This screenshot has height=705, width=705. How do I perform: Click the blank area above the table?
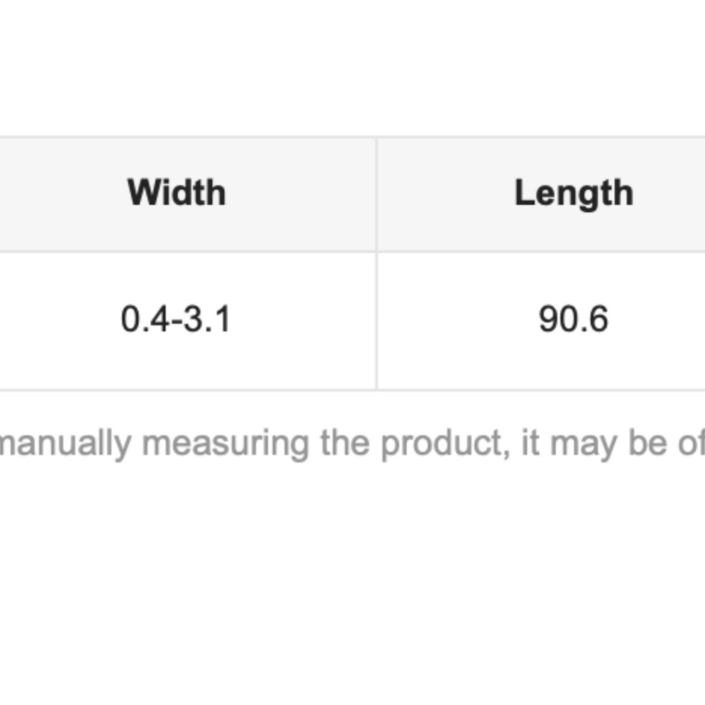pos(352,68)
